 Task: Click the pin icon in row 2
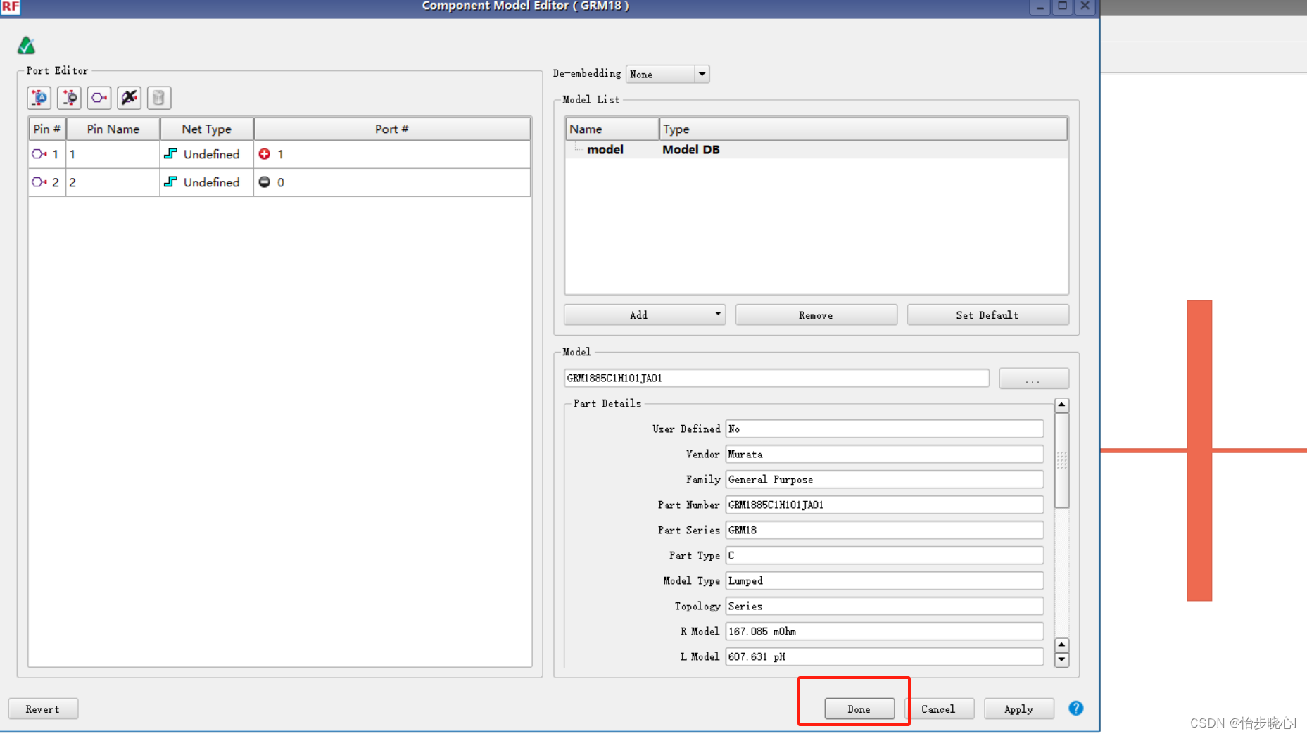[x=39, y=182]
